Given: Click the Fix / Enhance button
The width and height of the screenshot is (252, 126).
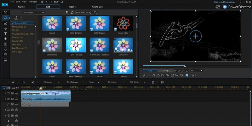Looking at the screenshot, I should [x=73, y=82].
